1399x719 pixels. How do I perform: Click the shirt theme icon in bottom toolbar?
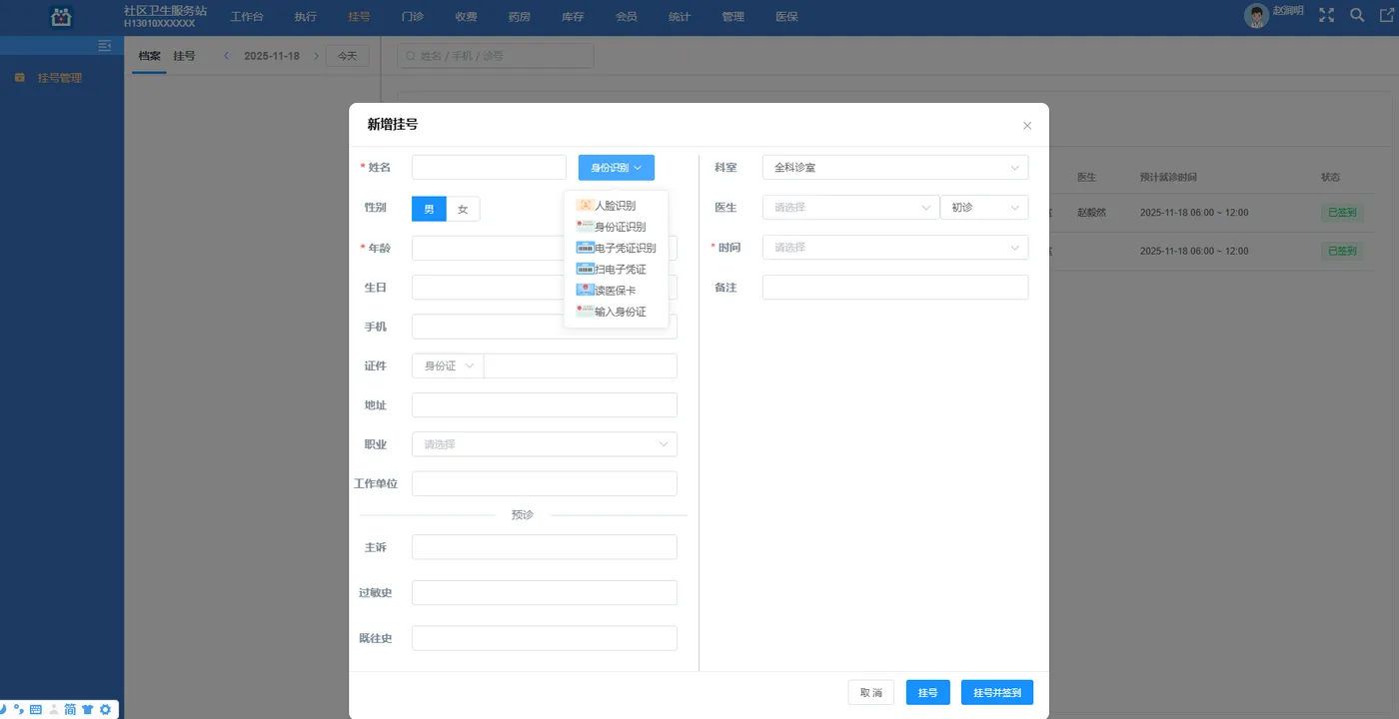click(x=87, y=709)
